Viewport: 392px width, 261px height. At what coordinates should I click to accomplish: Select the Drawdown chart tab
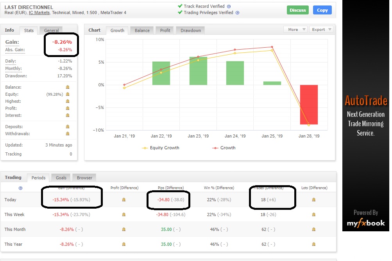tap(190, 30)
